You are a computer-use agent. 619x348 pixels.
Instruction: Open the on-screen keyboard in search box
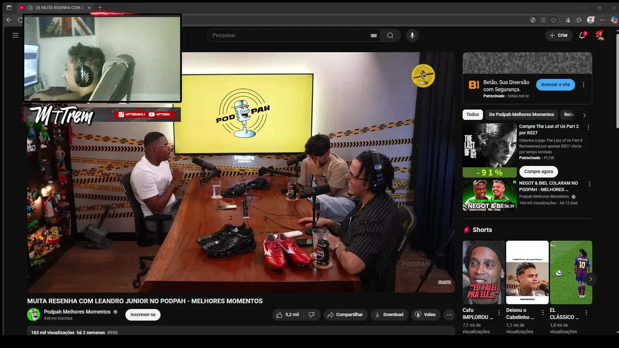374,35
